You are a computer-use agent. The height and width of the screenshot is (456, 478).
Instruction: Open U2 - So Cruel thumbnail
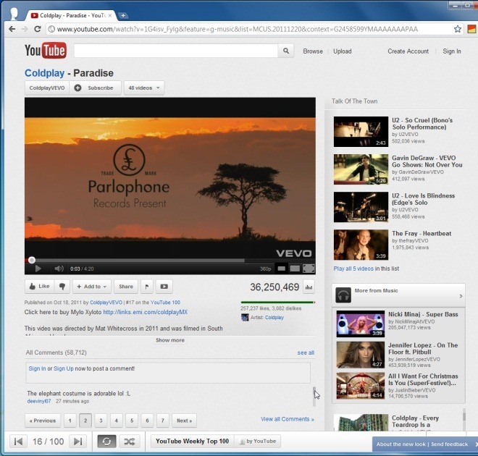(361, 132)
